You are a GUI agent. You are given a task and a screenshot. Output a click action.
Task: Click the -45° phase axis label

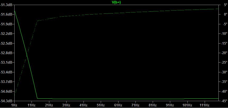tap(224, 101)
